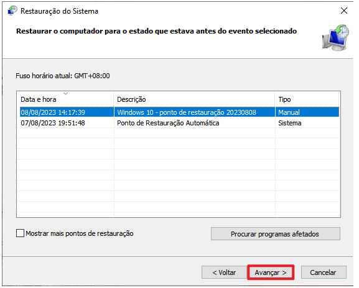The height and width of the screenshot is (288, 359).
Task: Click the sort arrow above Data e hora
Action: (65, 93)
